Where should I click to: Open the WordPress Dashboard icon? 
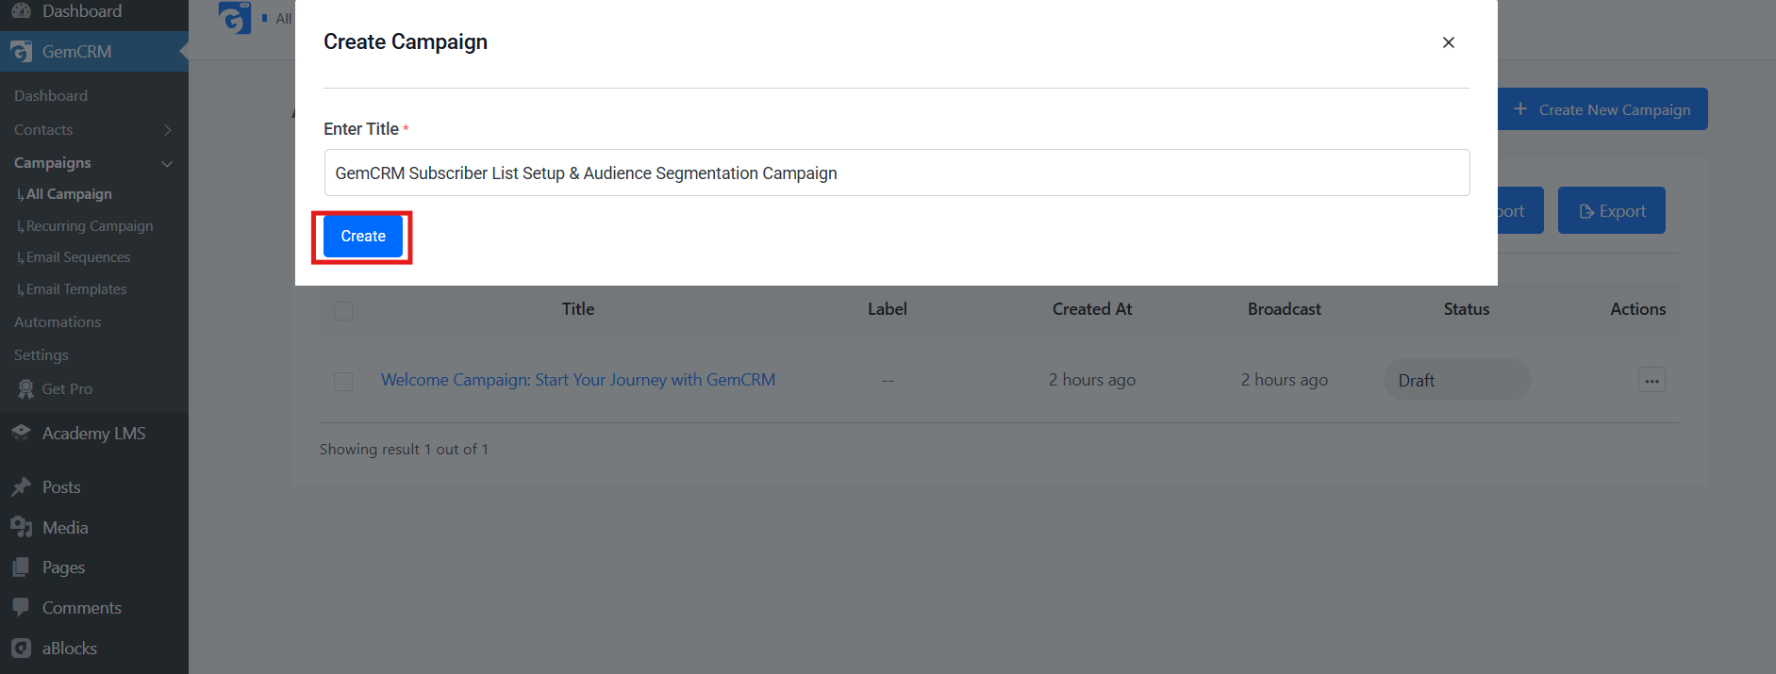tap(21, 11)
